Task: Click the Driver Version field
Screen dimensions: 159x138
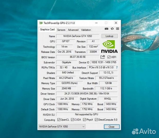Action: click(x=87, y=94)
